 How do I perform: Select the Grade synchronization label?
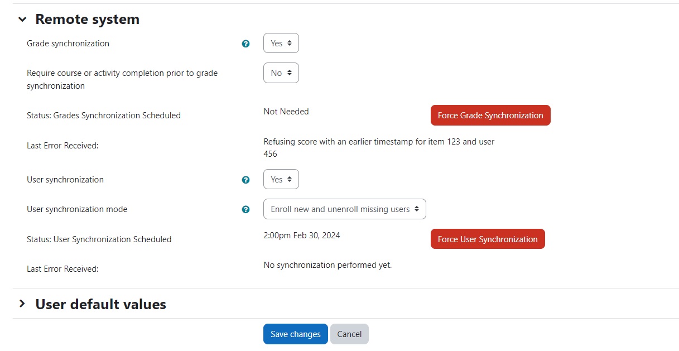click(x=68, y=44)
